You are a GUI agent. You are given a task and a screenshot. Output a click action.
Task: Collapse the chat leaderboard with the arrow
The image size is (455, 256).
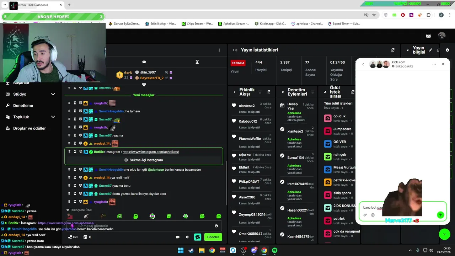[x=144, y=85]
